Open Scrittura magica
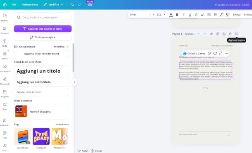This screenshot has height=153, width=252. 43,37
